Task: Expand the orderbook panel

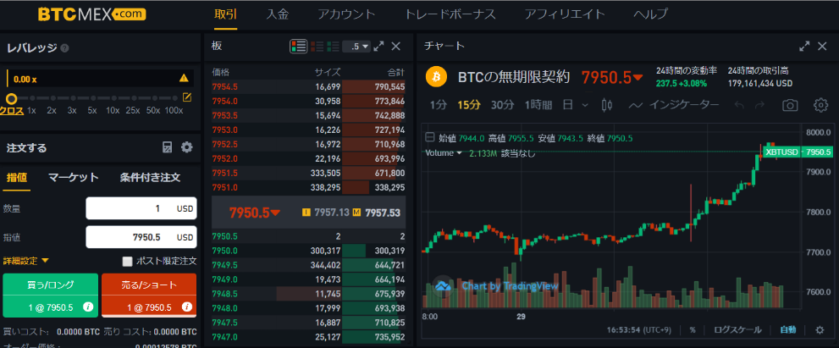Action: point(378,46)
